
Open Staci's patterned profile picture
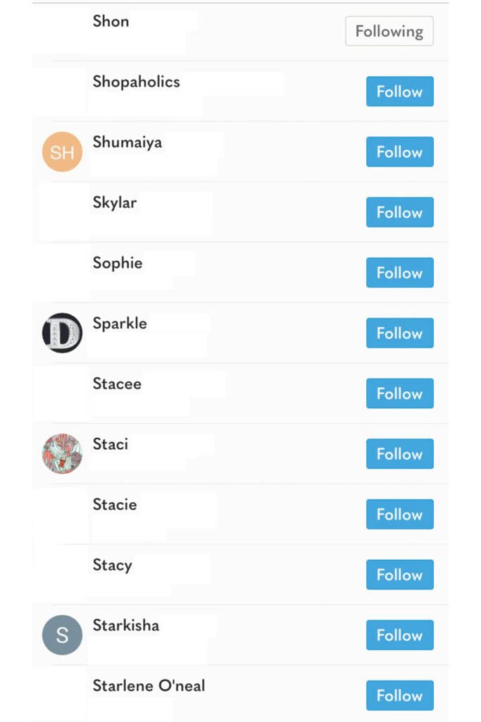(x=62, y=453)
